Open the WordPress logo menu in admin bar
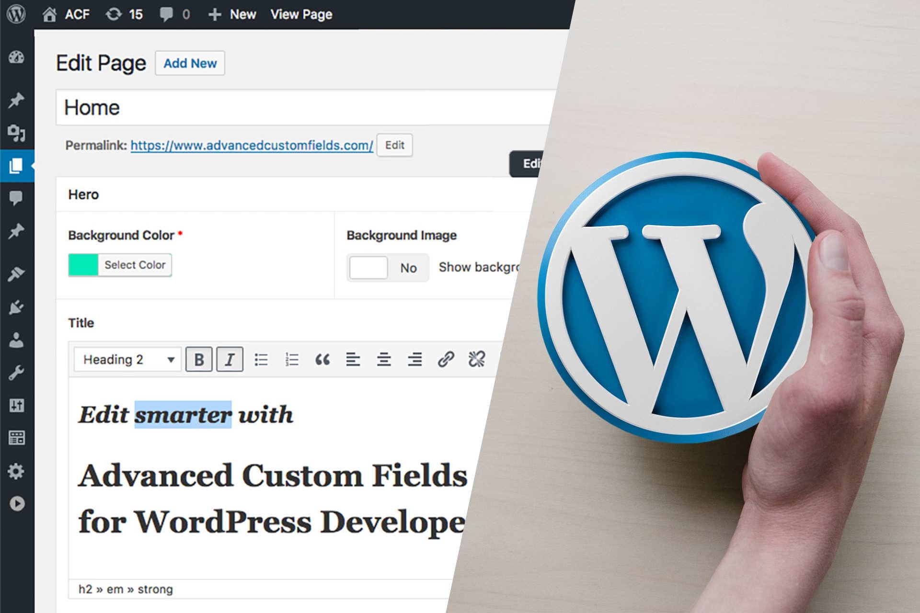 [x=16, y=14]
